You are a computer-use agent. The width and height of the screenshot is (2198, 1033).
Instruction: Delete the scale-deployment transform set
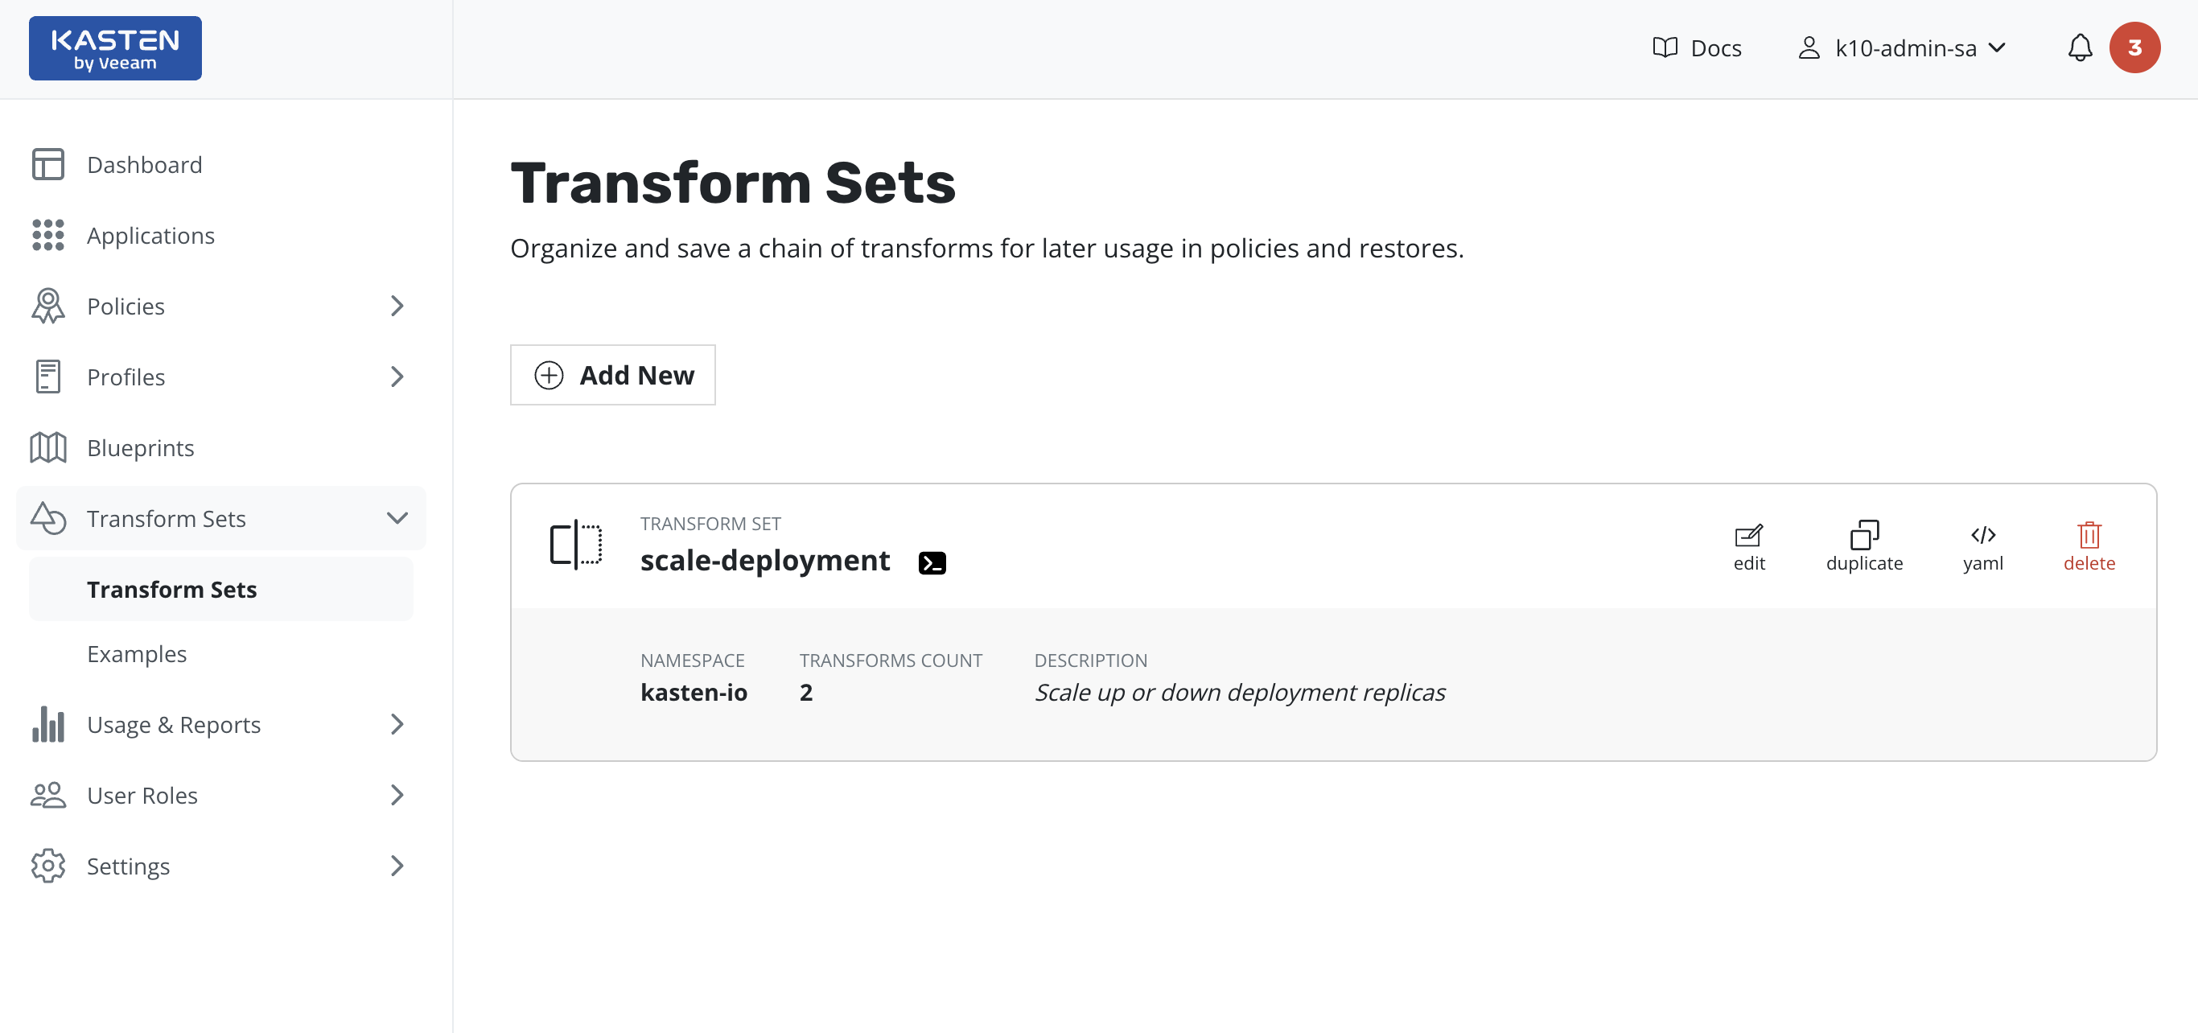coord(2088,546)
